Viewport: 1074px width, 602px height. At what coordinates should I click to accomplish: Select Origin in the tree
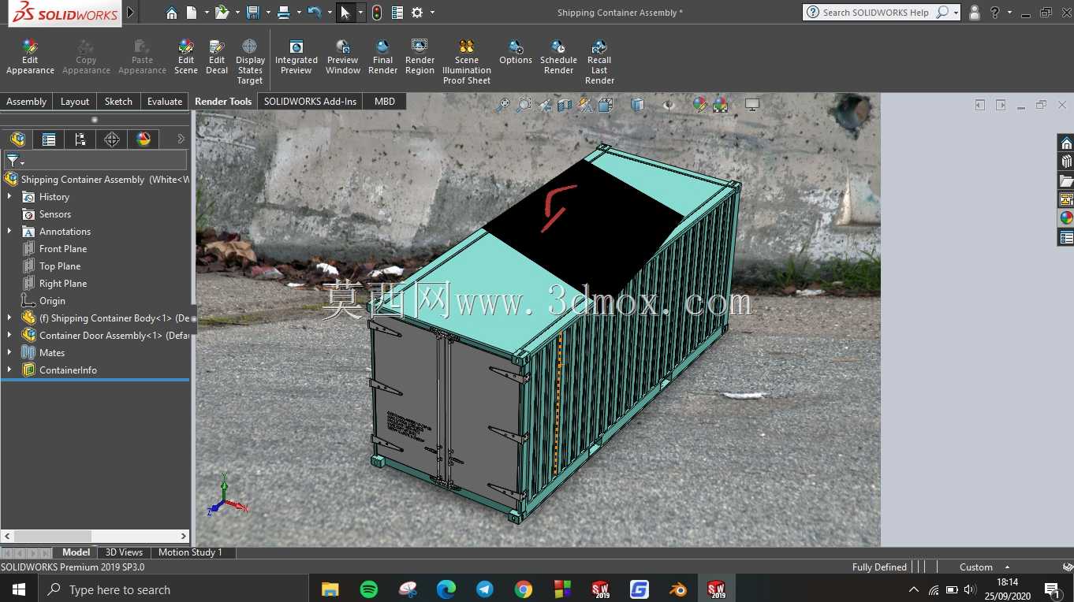click(52, 301)
